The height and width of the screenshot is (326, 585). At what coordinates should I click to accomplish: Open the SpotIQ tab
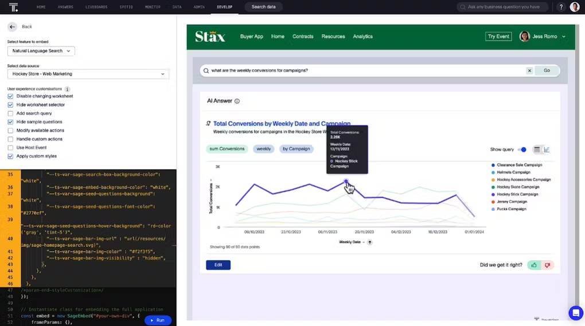pos(126,7)
